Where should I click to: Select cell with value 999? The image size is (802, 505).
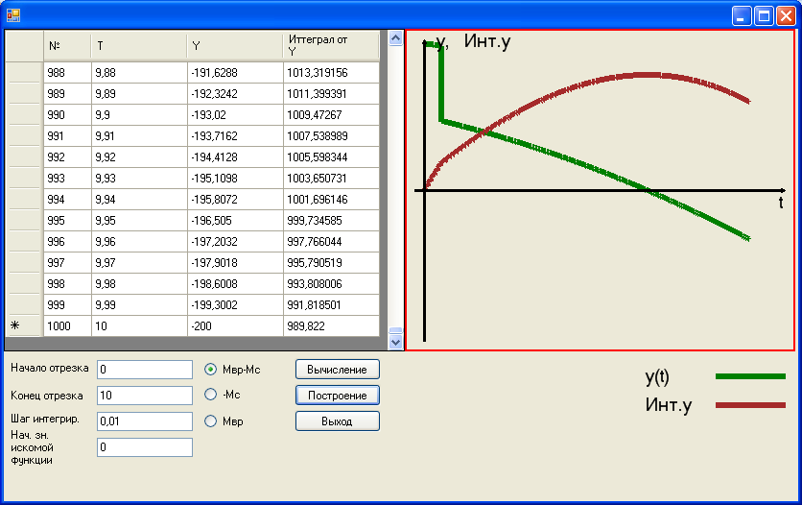pyautogui.click(x=67, y=305)
